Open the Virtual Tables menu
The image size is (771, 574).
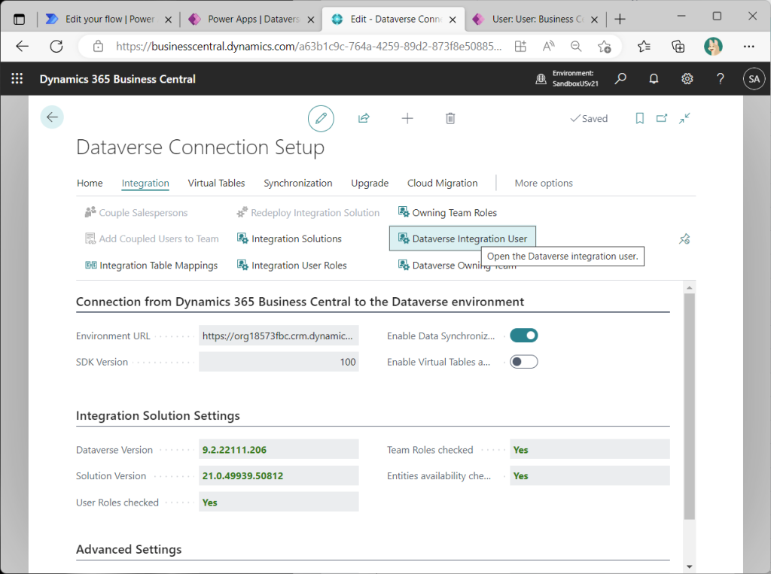[216, 184]
